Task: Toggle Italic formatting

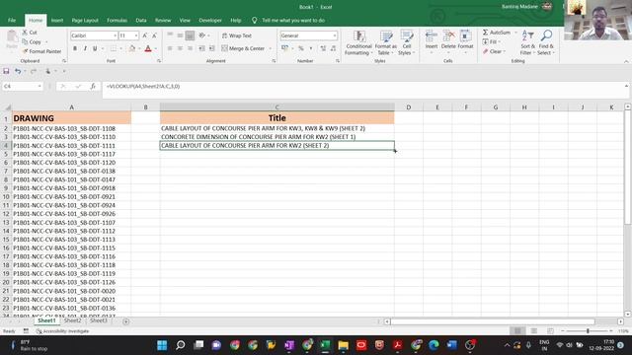Action: pos(85,48)
